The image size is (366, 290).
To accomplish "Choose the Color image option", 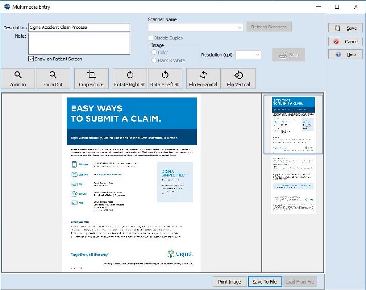I will (x=154, y=53).
